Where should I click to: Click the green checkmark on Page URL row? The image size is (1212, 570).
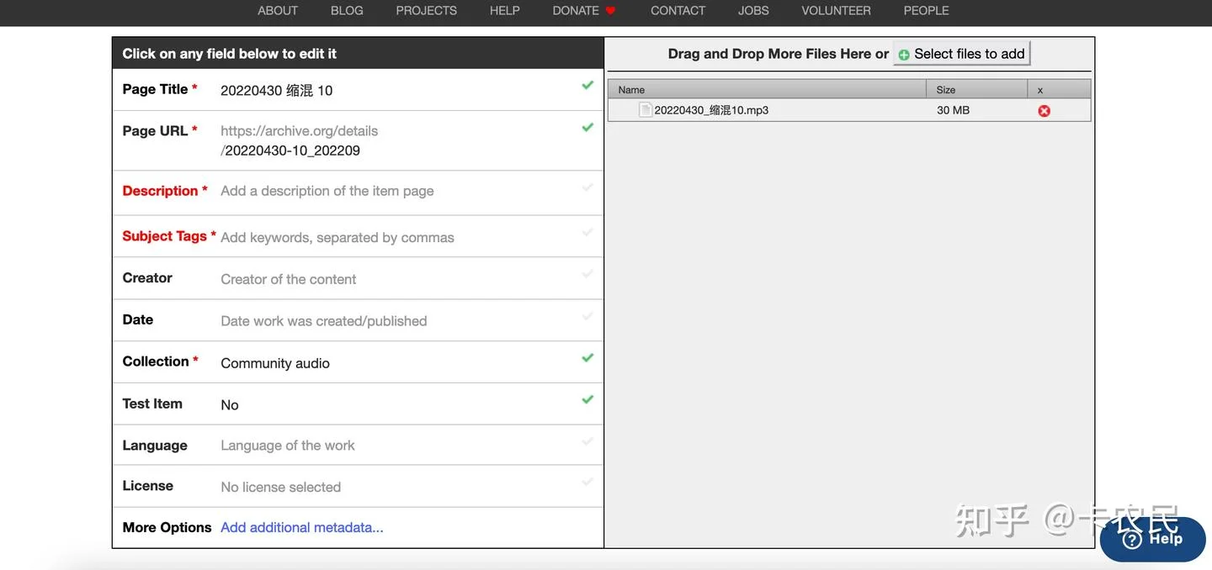[587, 127]
